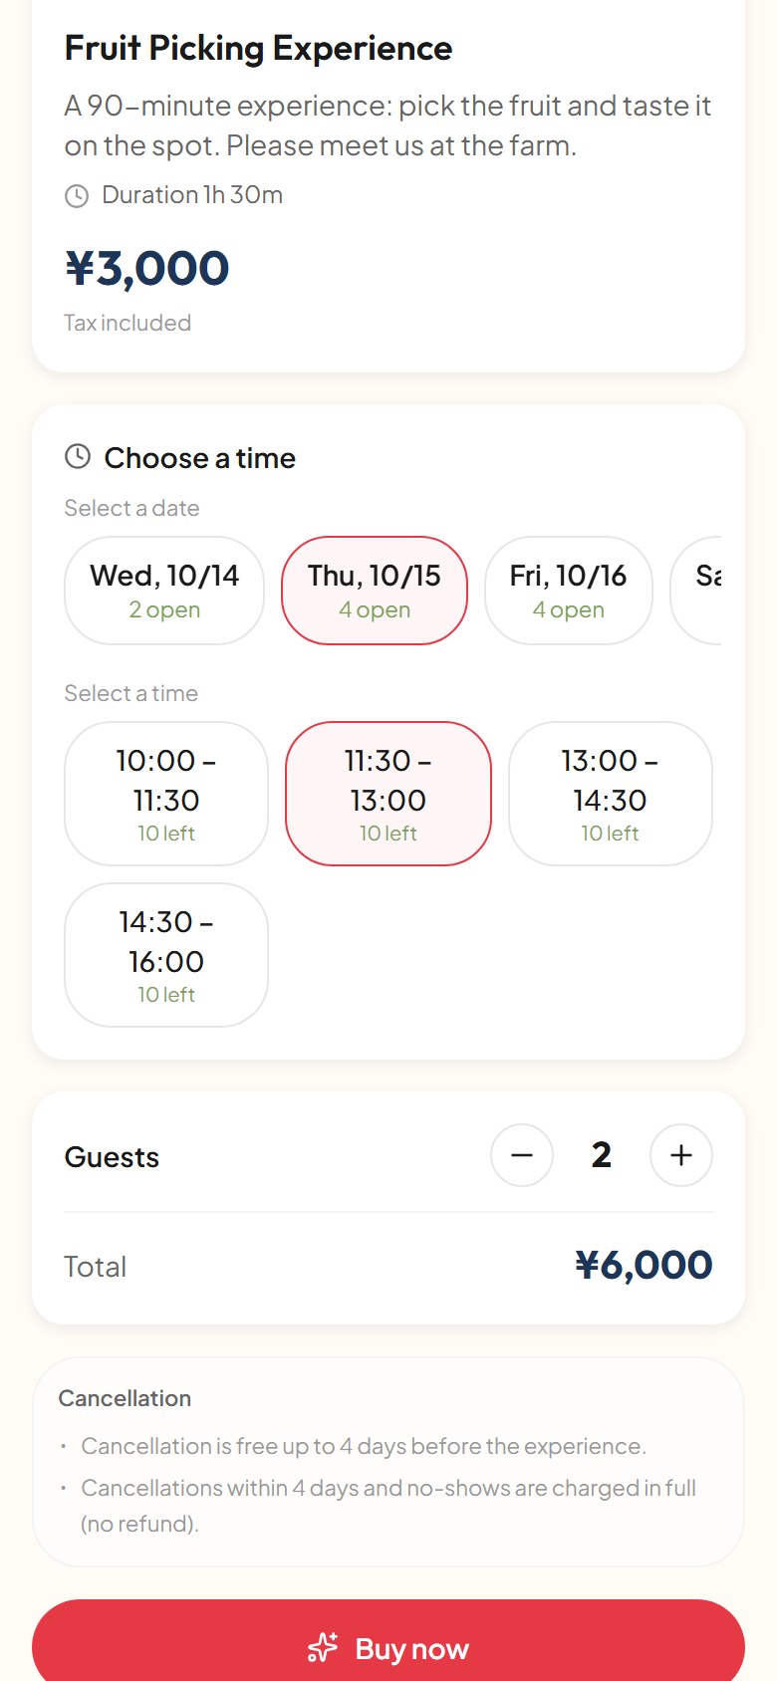Image resolution: width=777 pixels, height=1681 pixels.
Task: Click the guest count number 2
Action: (x=602, y=1155)
